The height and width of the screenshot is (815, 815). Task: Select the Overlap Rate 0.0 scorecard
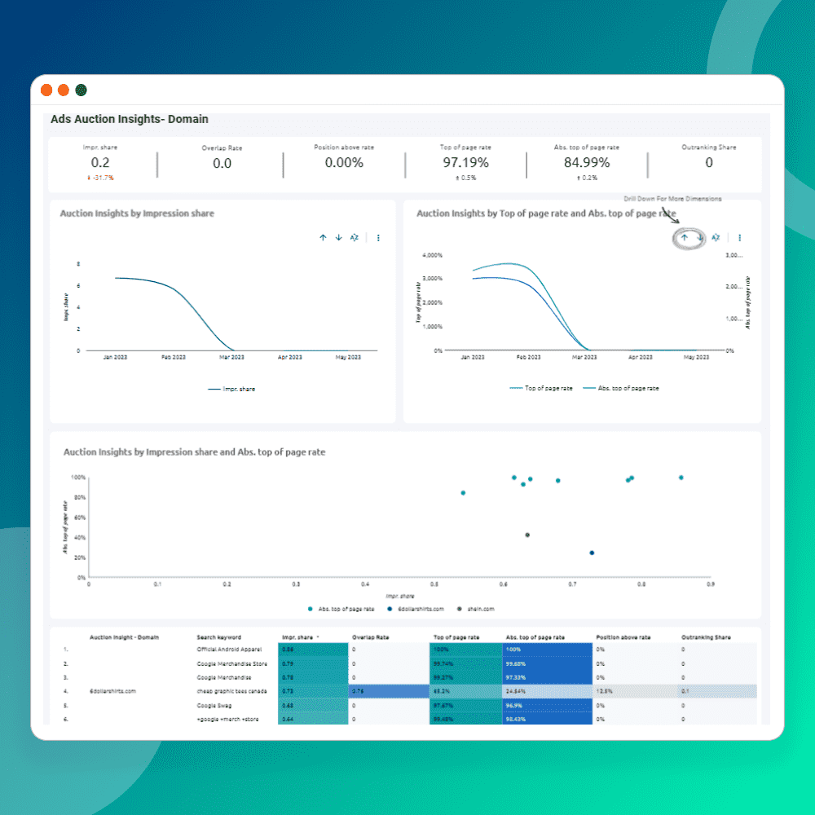coord(222,159)
